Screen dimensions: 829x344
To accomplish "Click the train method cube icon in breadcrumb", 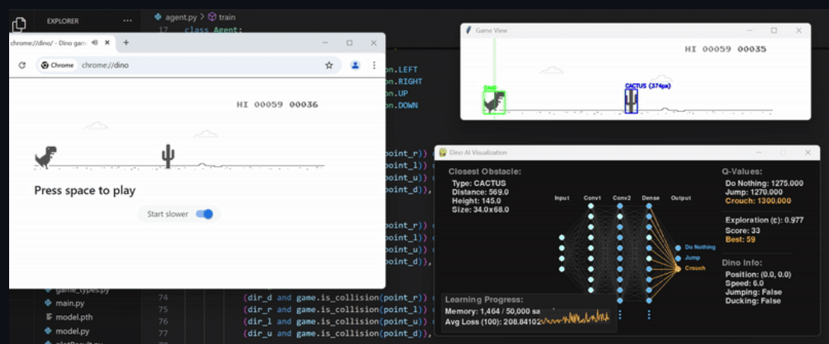I will tap(212, 17).
